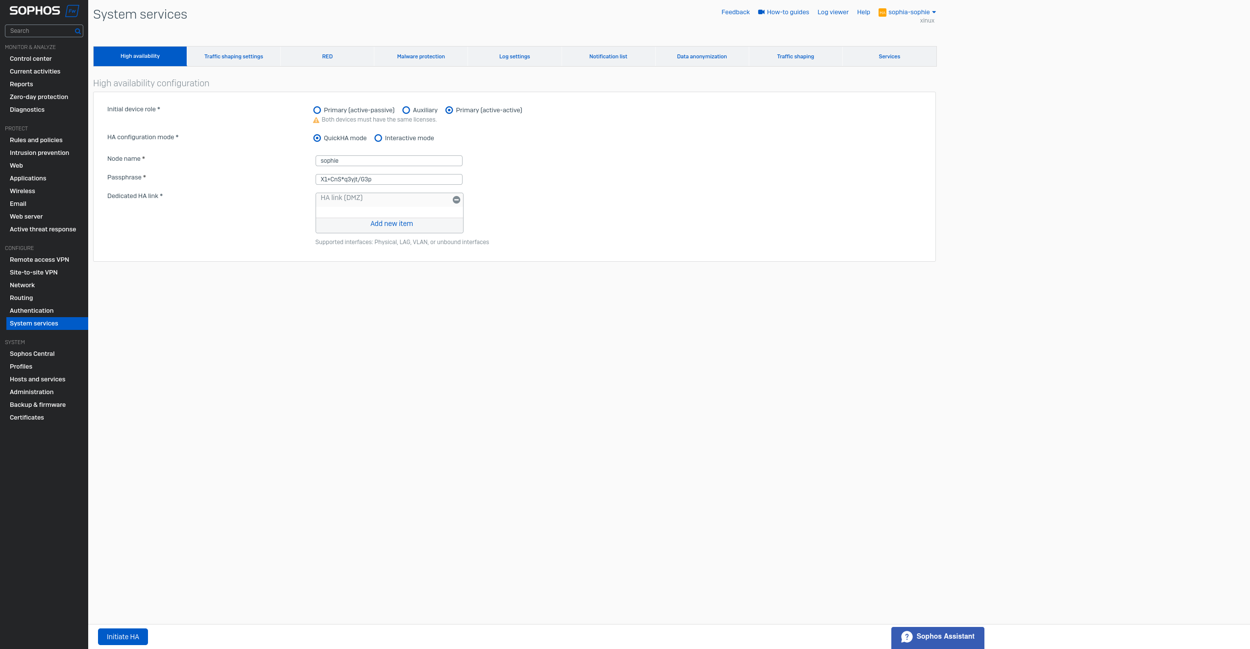The width and height of the screenshot is (1250, 649).
Task: Click the Sophos Fw logo icon
Action: 72,11
